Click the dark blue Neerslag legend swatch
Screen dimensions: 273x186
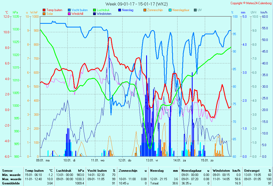pos(120,10)
